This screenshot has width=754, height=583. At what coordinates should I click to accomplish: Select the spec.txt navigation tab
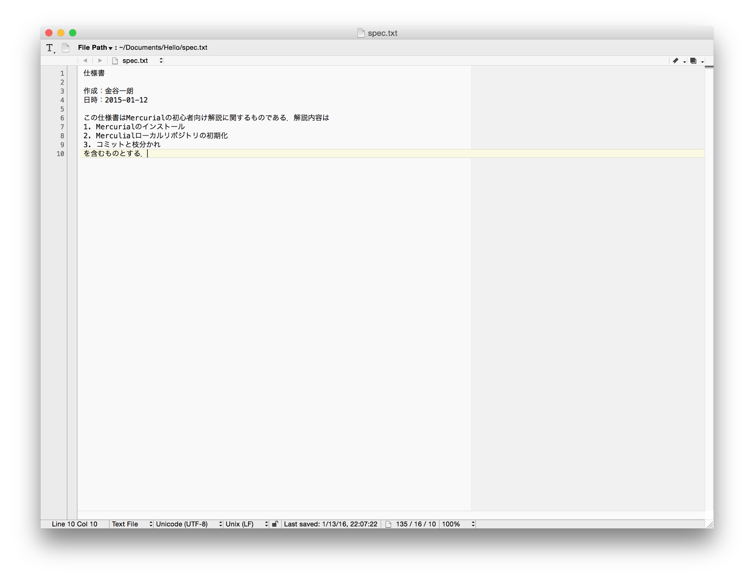(135, 60)
